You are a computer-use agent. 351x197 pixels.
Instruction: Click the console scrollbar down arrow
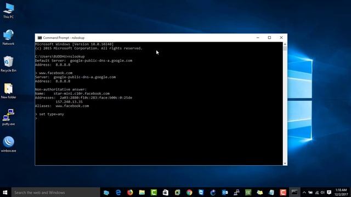tap(285, 163)
